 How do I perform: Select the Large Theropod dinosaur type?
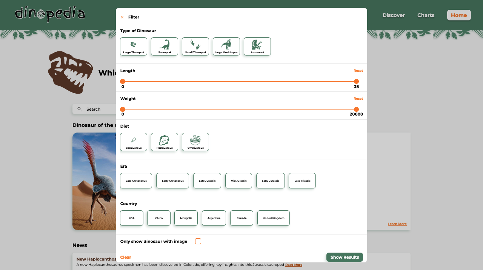[x=134, y=46]
